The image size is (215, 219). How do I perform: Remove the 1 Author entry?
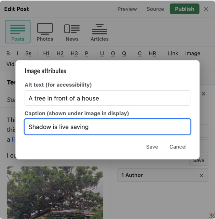(x=201, y=176)
